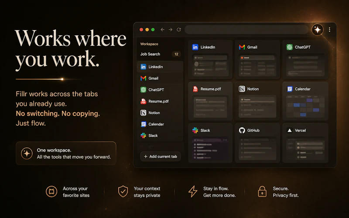Screen dimensions: 349x218
Task: Open the Calendar card preview thumbnail
Action: [305, 106]
